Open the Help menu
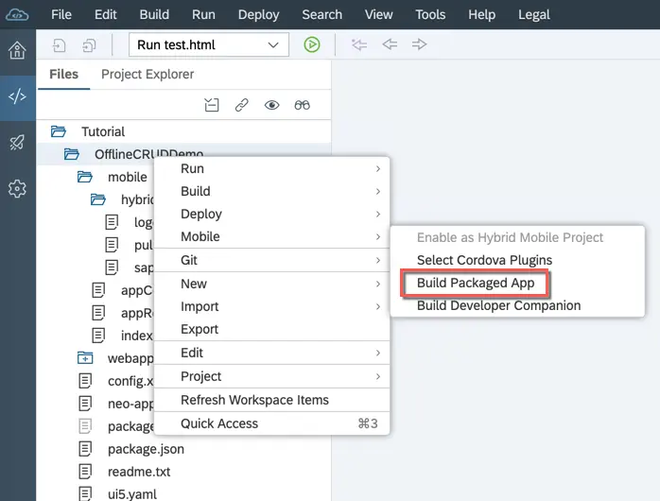Viewport: 660px width, 501px height. [x=482, y=15]
